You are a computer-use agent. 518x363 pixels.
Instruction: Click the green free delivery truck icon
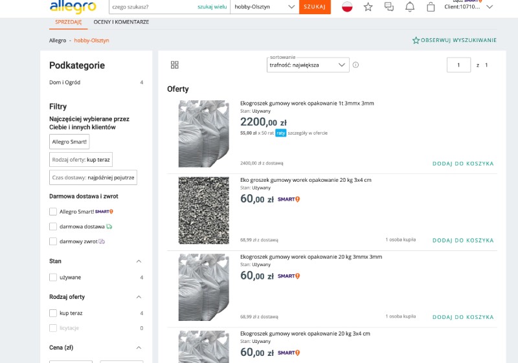coord(109,226)
